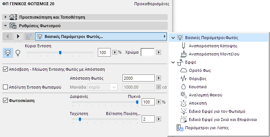Click the icon for Ειδικά Εφφέ για τον Φωτισμό

(x=184, y=111)
